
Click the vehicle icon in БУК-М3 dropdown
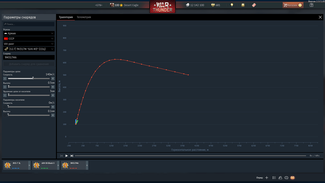[6, 49]
